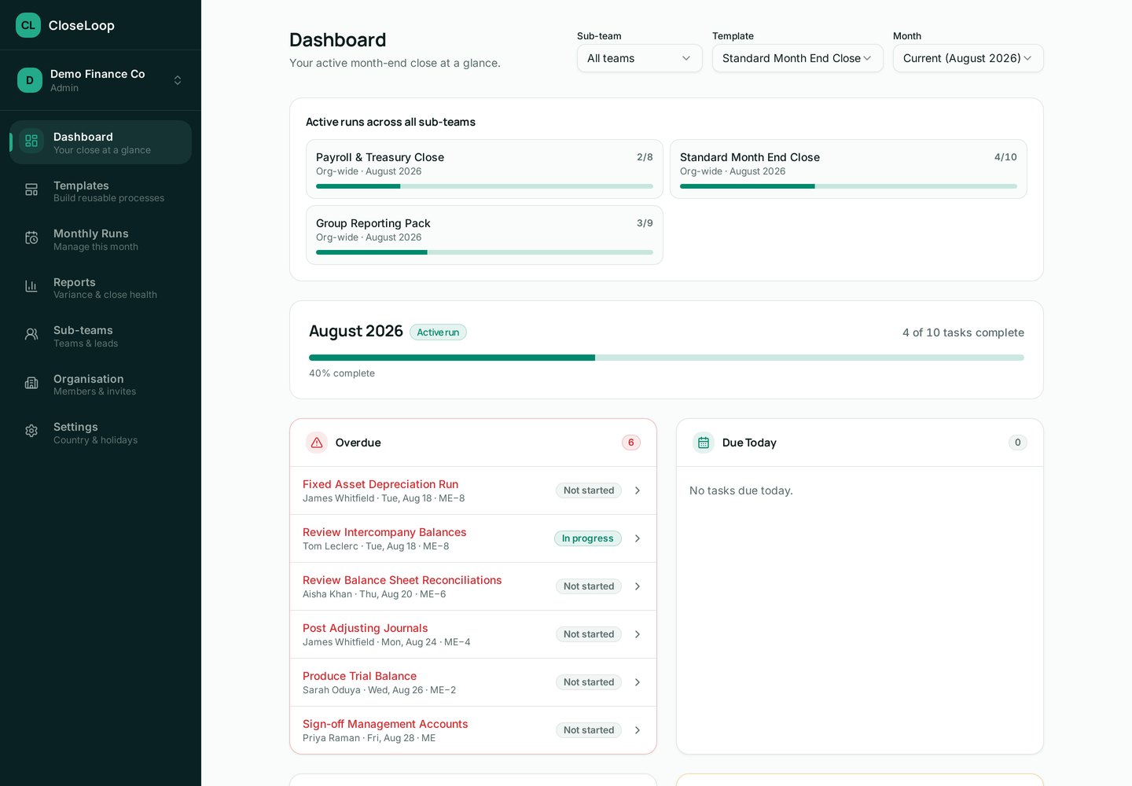Click the Group Reporting Pack progress bar
The width and height of the screenshot is (1132, 786).
pyautogui.click(x=484, y=252)
